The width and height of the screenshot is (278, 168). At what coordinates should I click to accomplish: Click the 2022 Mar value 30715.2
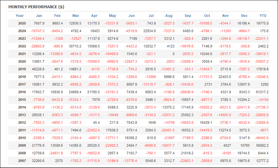[75, 46]
